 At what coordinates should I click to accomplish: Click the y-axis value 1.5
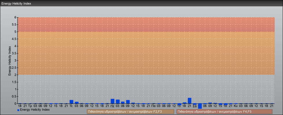[x=14, y=82]
